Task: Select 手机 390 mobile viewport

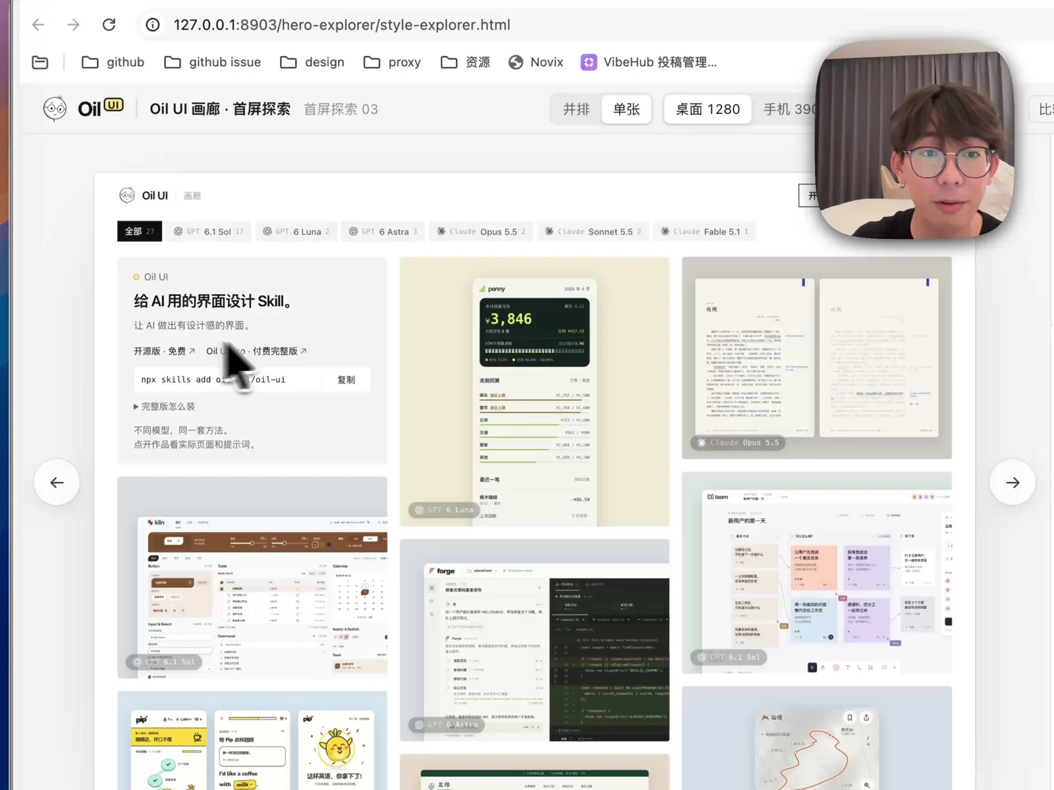Action: coord(789,109)
